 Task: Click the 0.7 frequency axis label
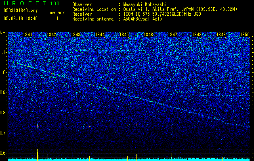[3, 133]
